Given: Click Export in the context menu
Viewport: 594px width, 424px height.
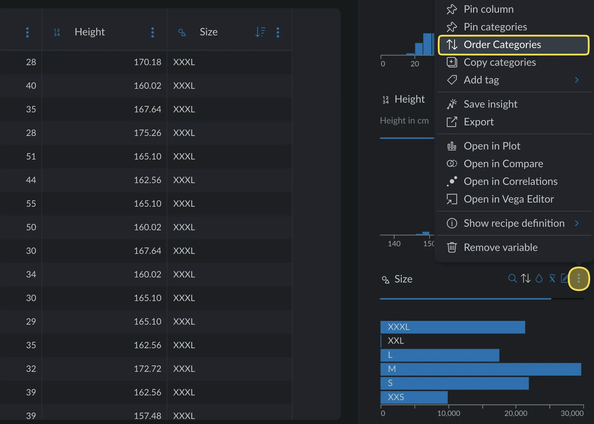Looking at the screenshot, I should click(478, 122).
